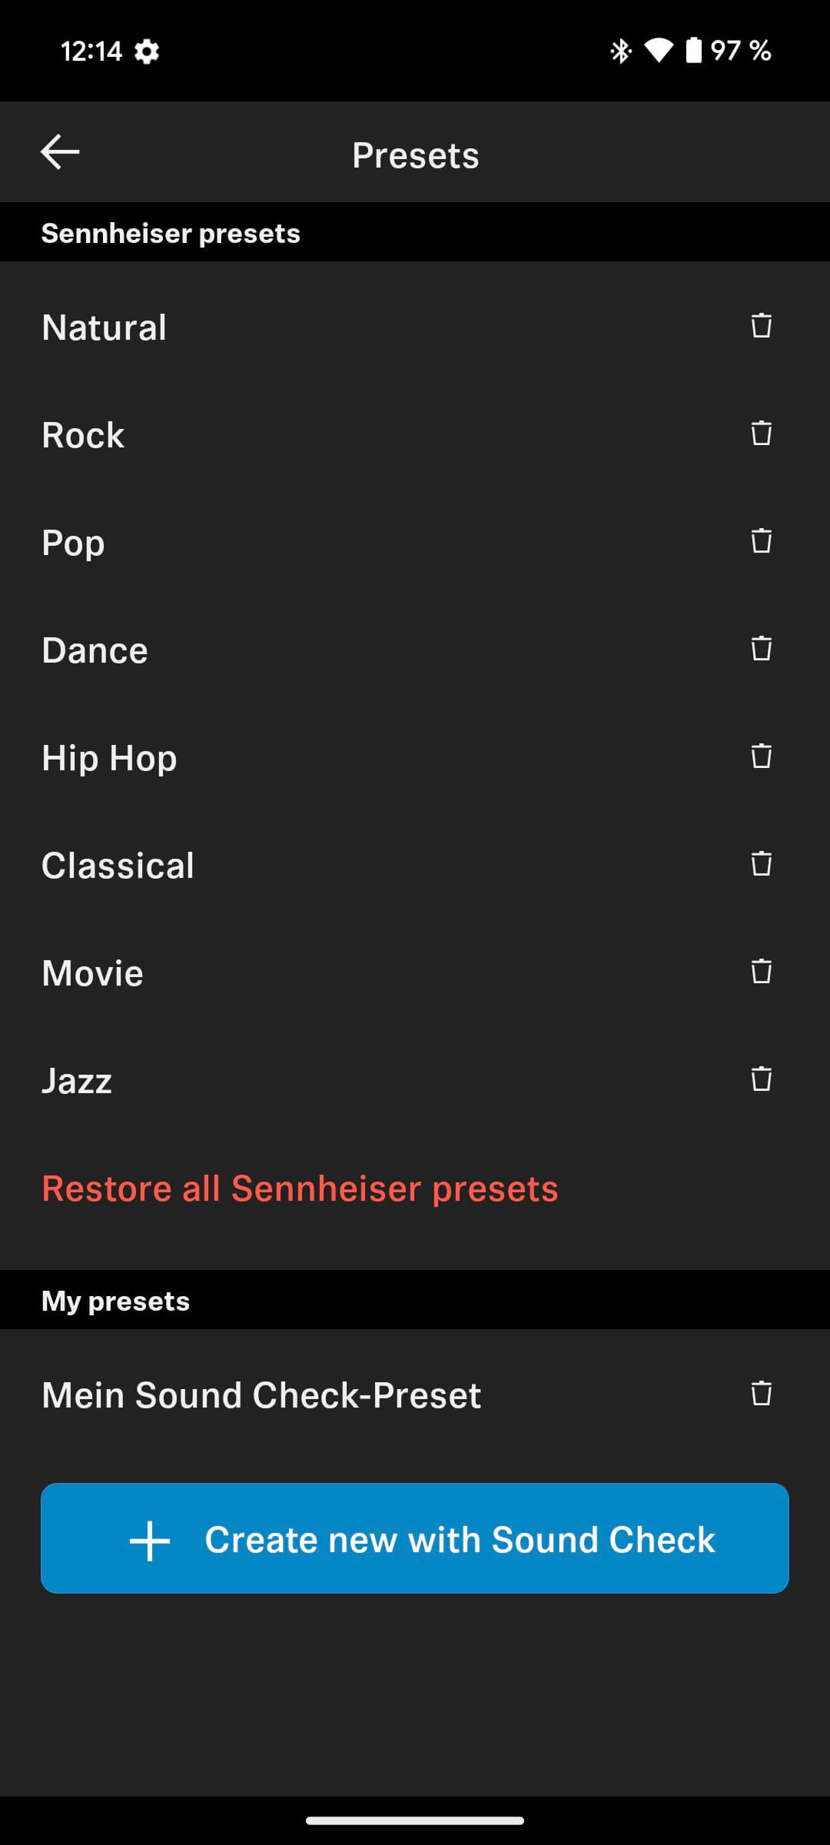Viewport: 830px width, 1845px height.
Task: Delete the Hip Hop preset
Action: point(761,756)
